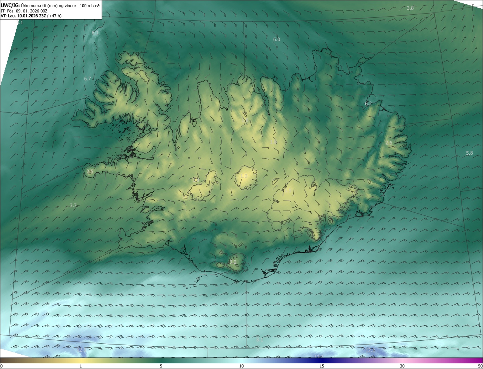
Task: Click the 3.0 value label on Mýrdalsjökull glacier
Action: 233,262
